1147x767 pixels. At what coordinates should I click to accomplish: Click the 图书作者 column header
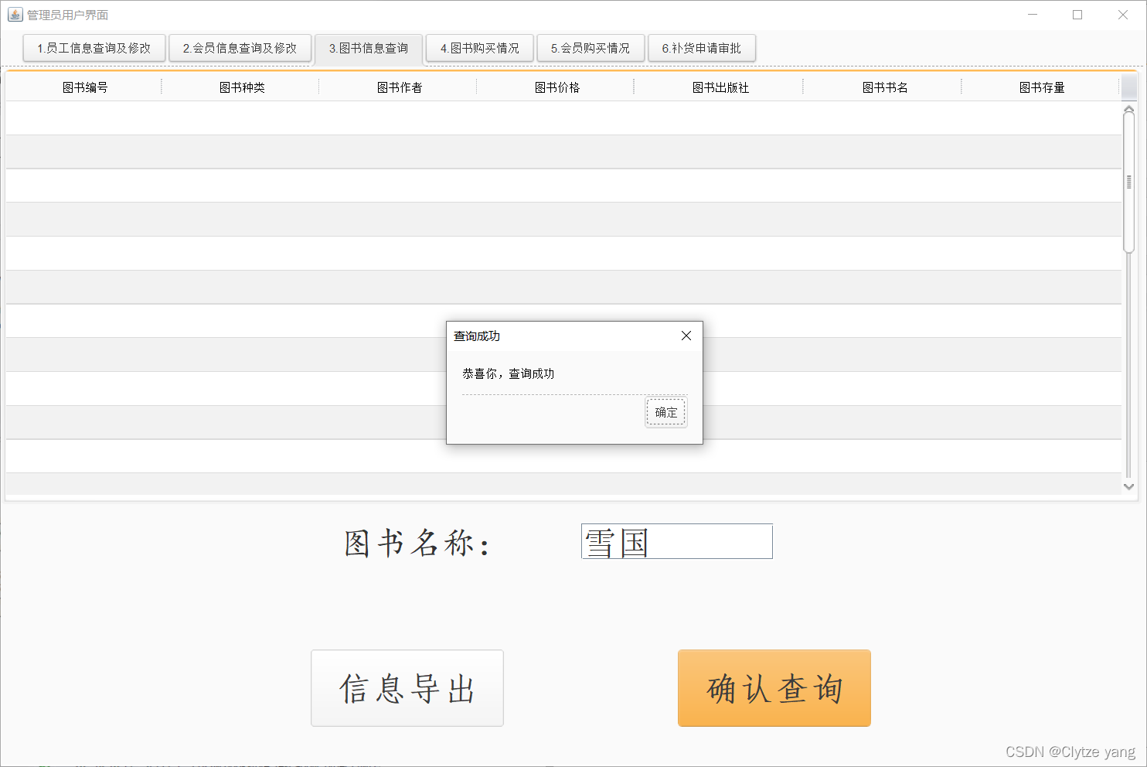(399, 87)
